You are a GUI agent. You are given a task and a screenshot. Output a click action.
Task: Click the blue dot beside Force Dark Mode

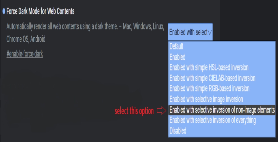(4, 12)
